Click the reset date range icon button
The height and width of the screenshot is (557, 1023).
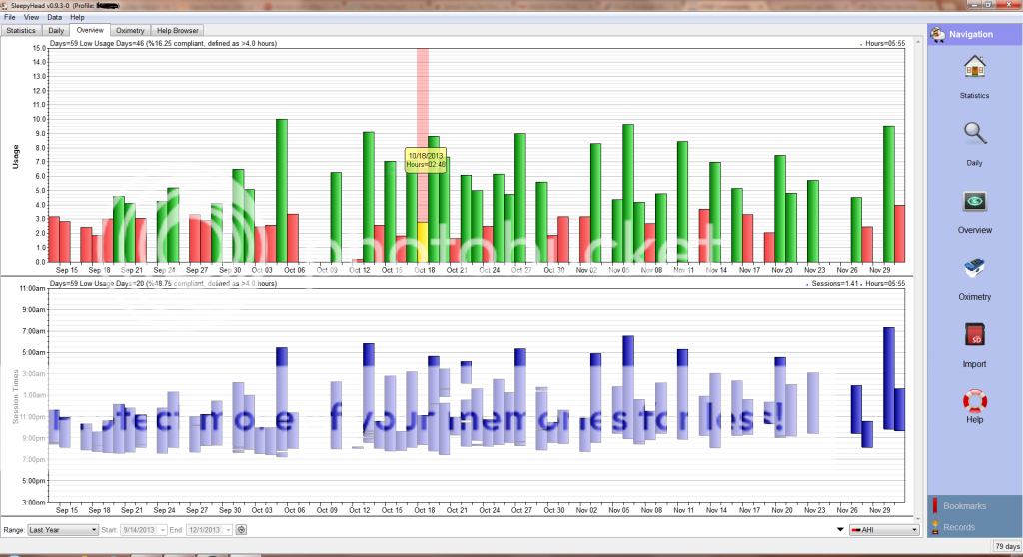pyautogui.click(x=242, y=529)
